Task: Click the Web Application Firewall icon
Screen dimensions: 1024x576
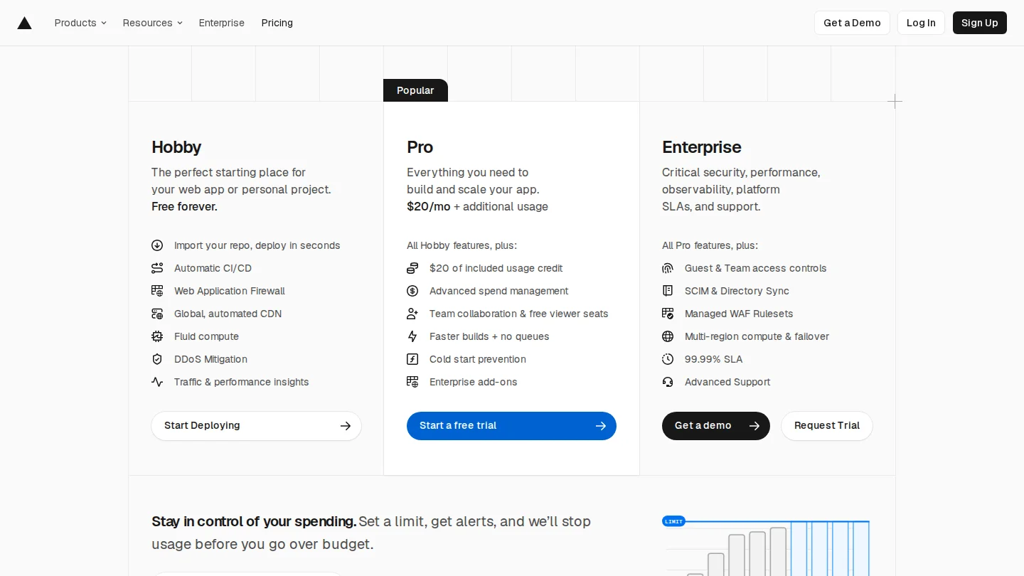Action: click(x=157, y=291)
